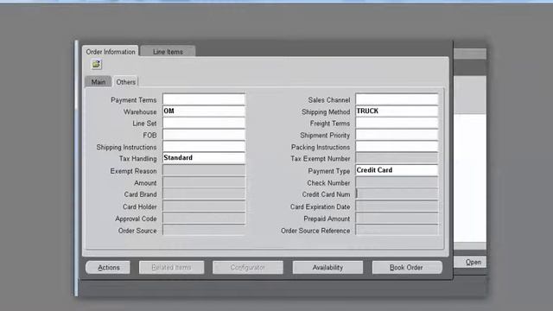Click the Book Order button

[407, 267]
